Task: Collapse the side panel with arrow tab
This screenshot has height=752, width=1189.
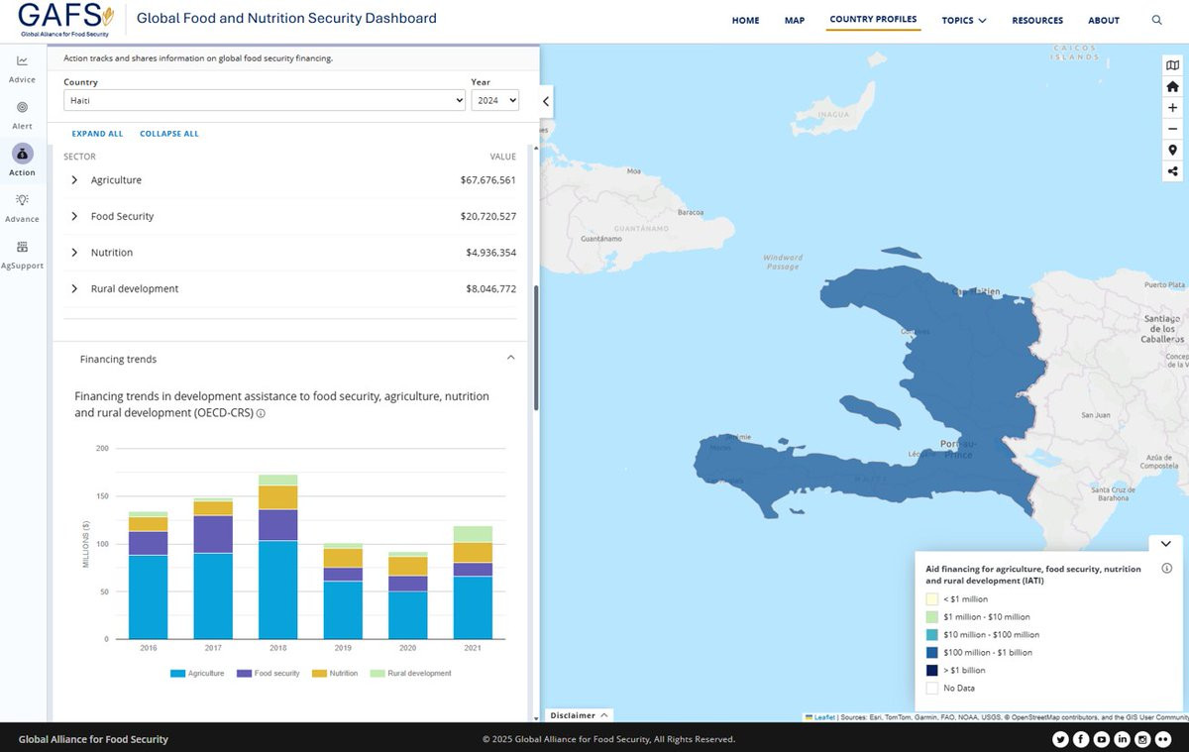Action: click(x=545, y=101)
